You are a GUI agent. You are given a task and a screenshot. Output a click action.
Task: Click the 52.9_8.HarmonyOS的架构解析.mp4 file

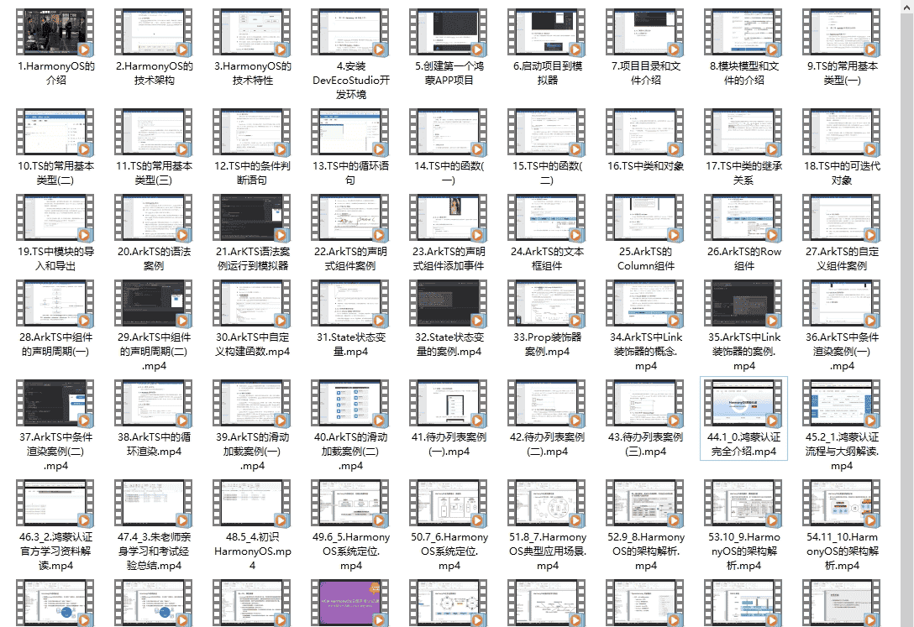(645, 505)
